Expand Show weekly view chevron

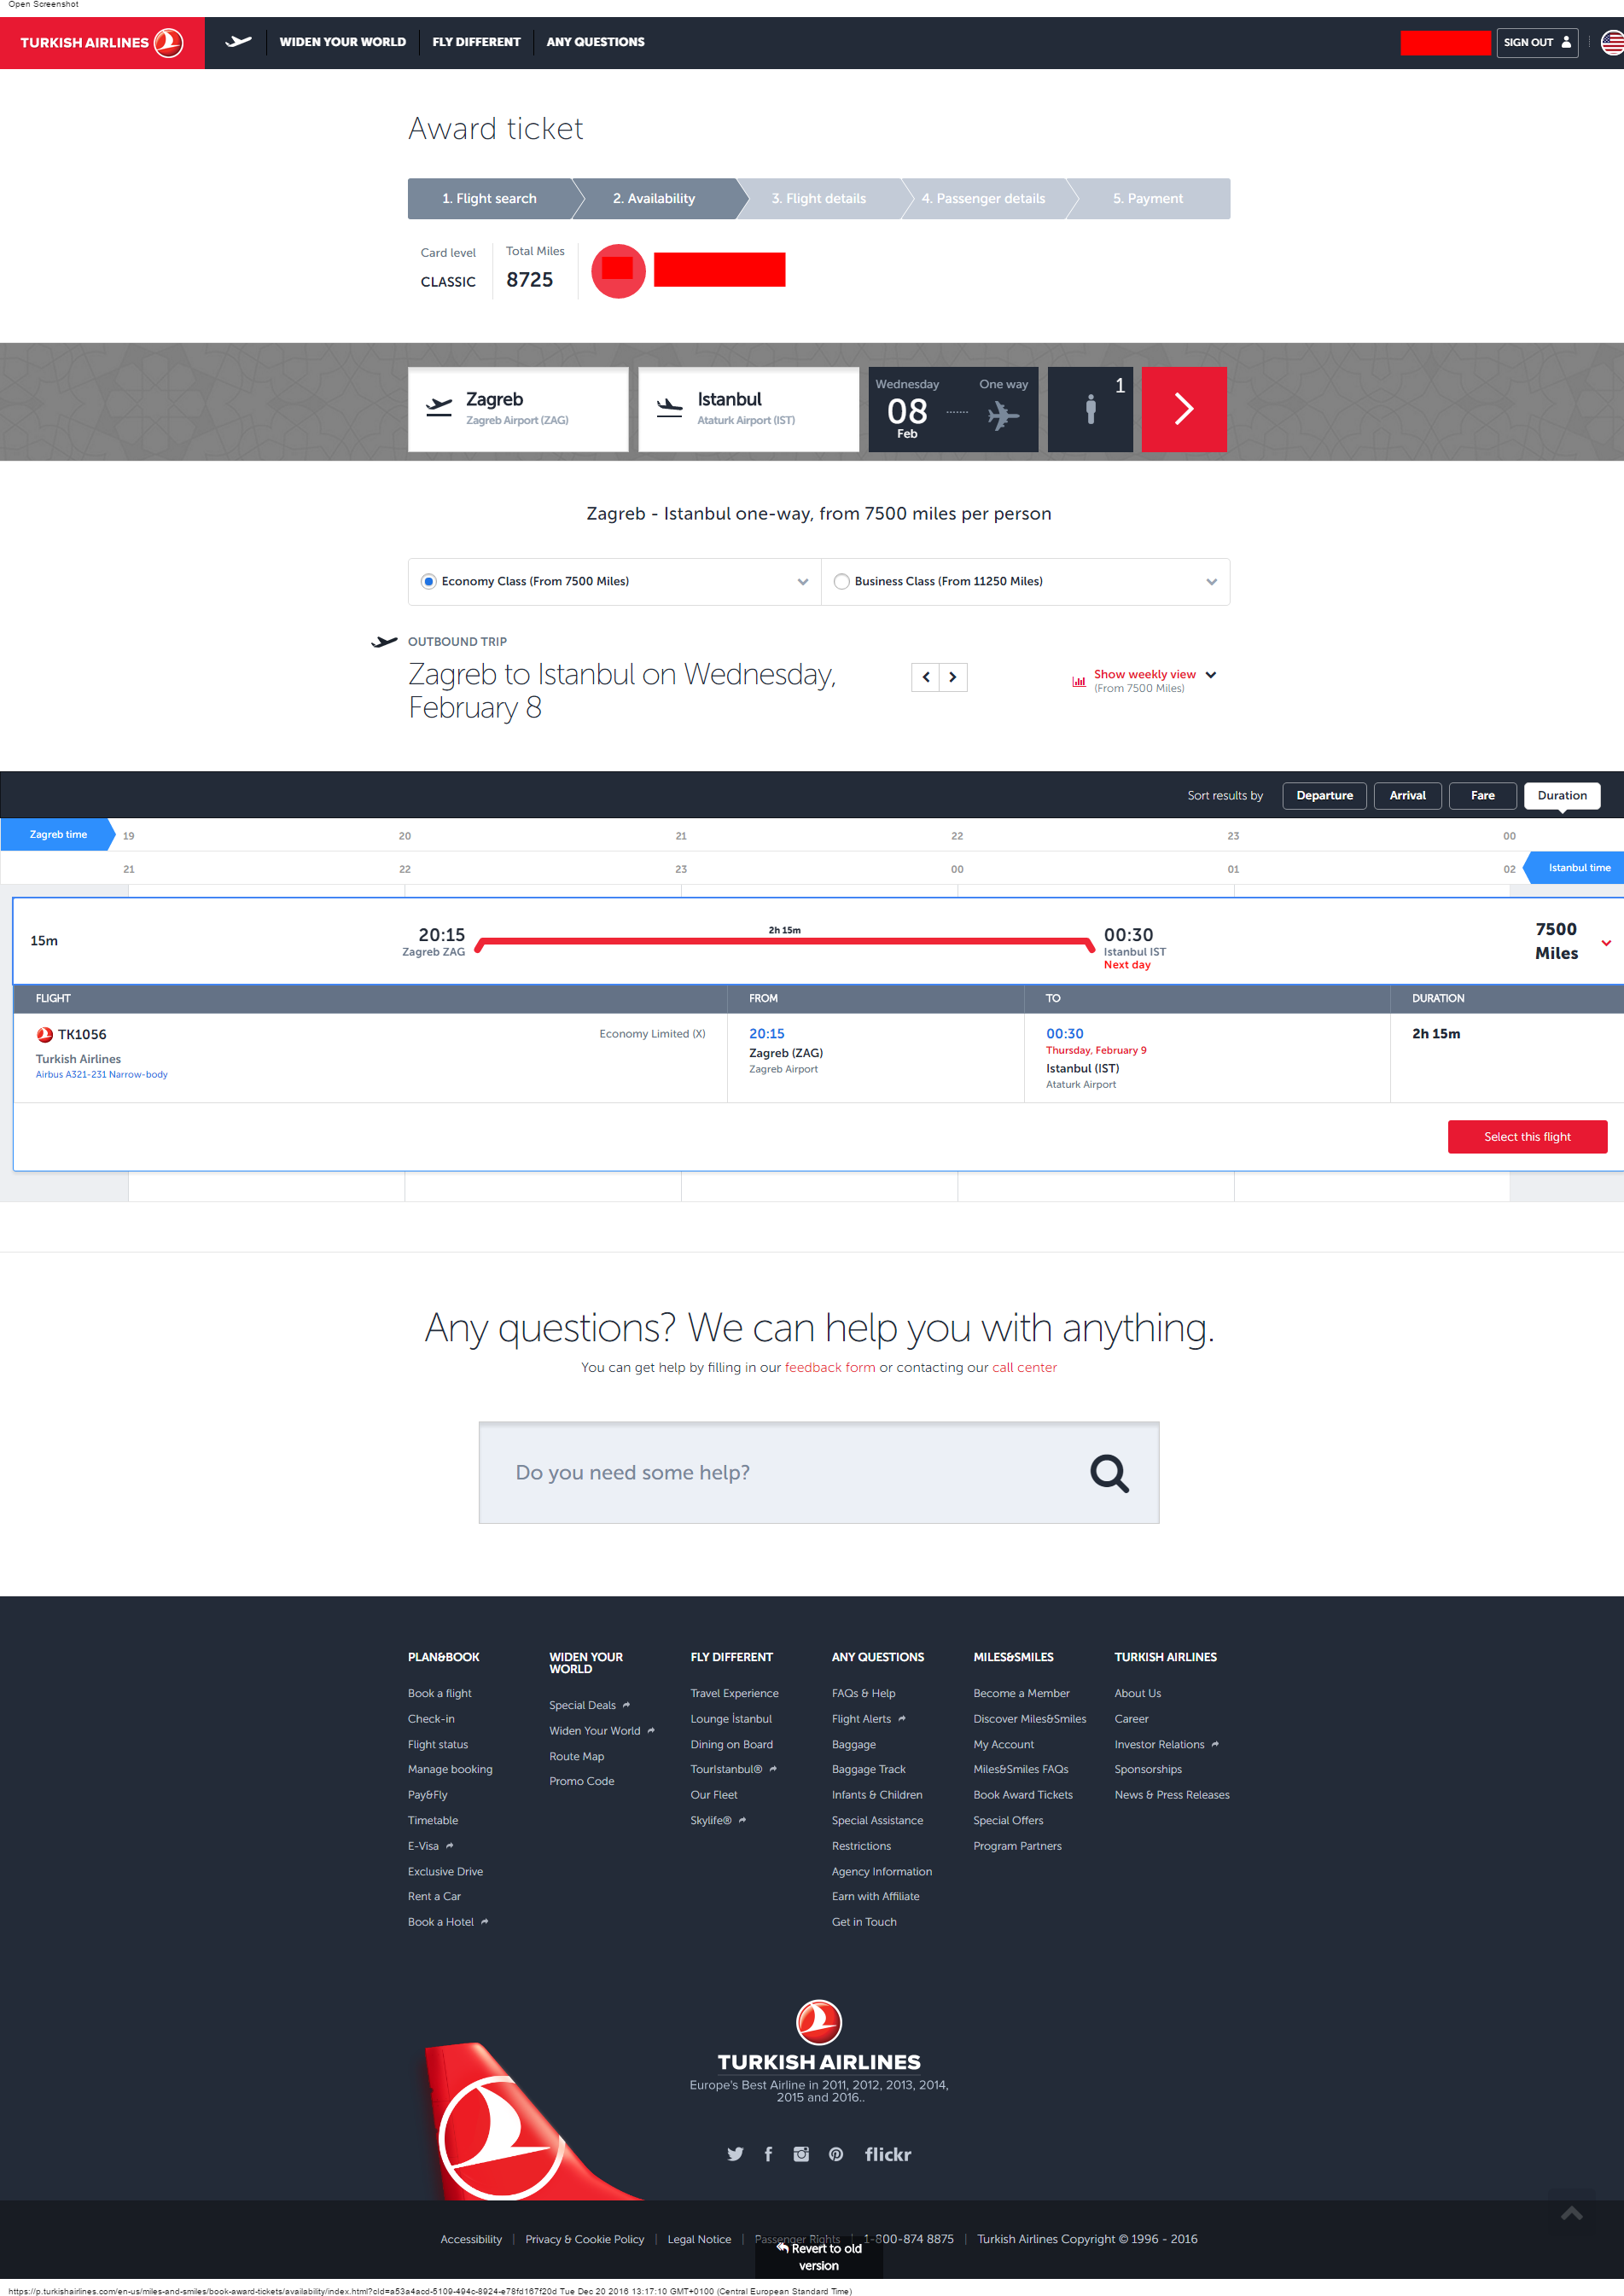coord(1211,675)
